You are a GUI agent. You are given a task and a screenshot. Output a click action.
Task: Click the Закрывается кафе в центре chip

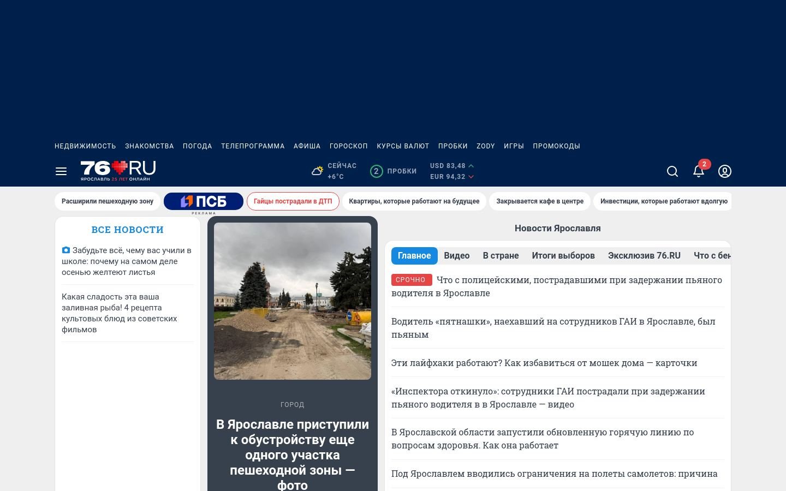(540, 201)
